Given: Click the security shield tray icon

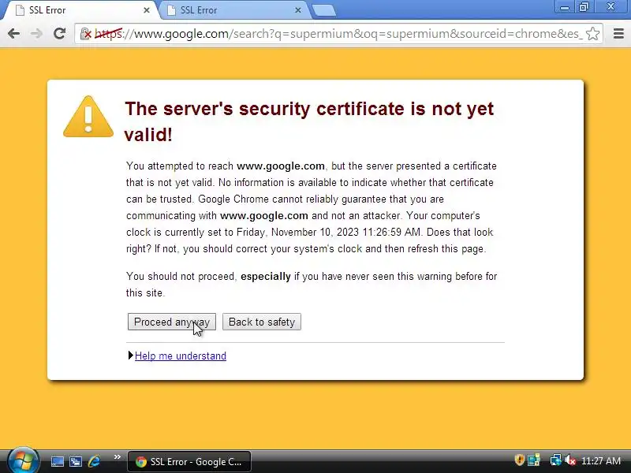Looking at the screenshot, I should (x=520, y=460).
